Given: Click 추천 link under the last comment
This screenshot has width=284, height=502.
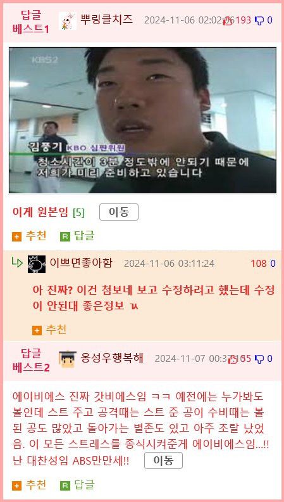Looking at the screenshot, I should pyautogui.click(x=36, y=485).
